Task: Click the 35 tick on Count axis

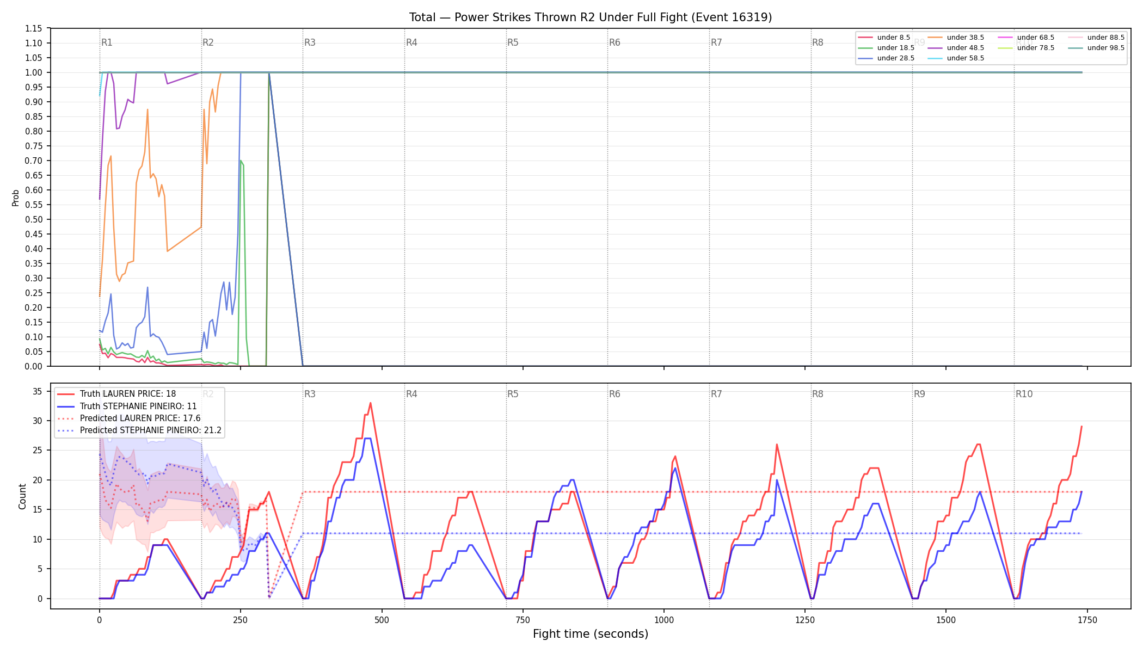Action: click(x=38, y=391)
